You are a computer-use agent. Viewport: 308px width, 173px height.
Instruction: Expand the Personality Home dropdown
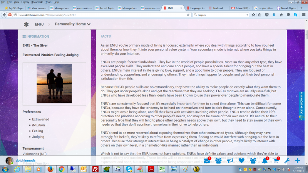(x=72, y=24)
